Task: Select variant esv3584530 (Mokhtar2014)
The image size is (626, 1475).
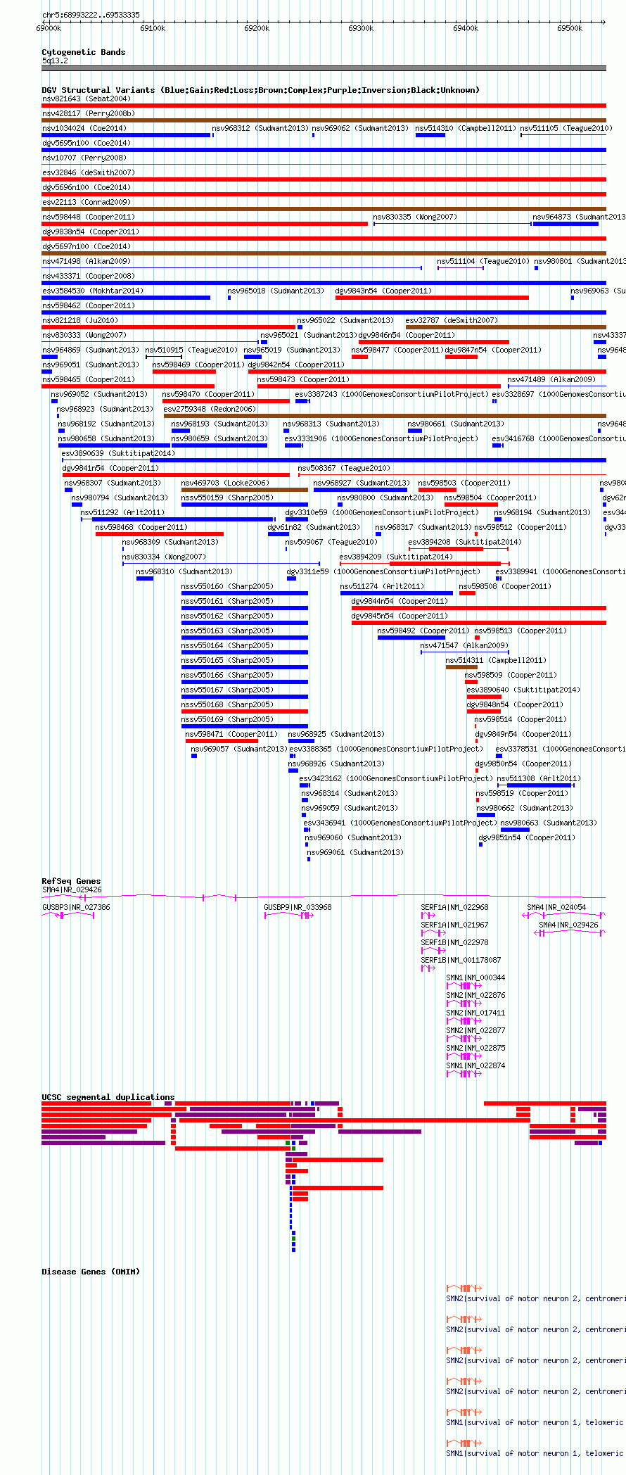Action: (x=93, y=291)
